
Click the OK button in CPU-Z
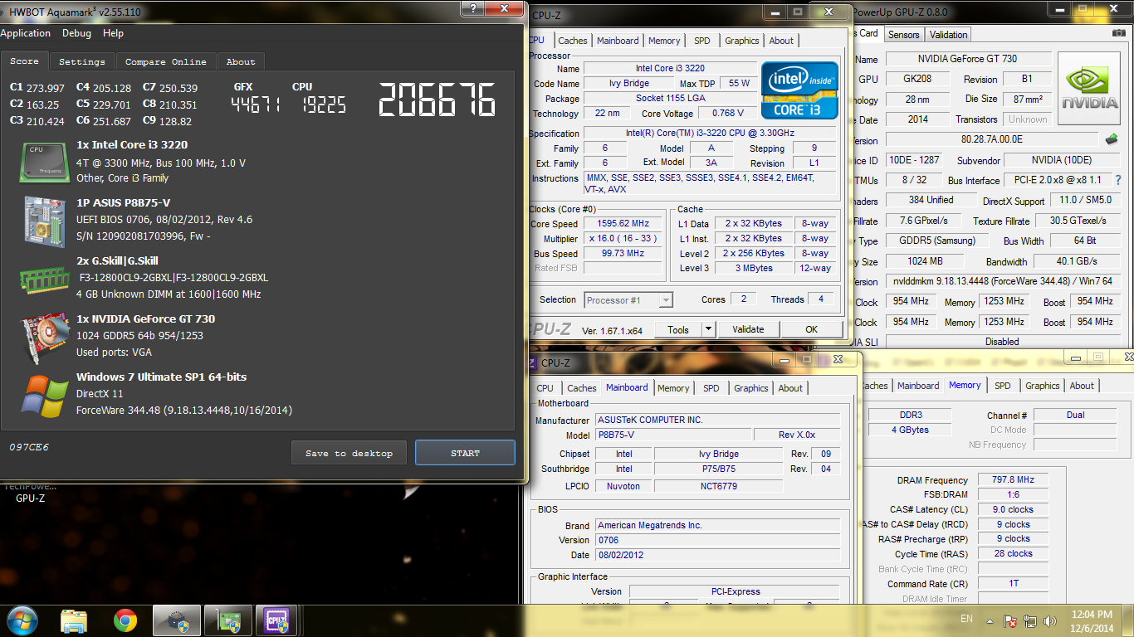click(x=812, y=329)
